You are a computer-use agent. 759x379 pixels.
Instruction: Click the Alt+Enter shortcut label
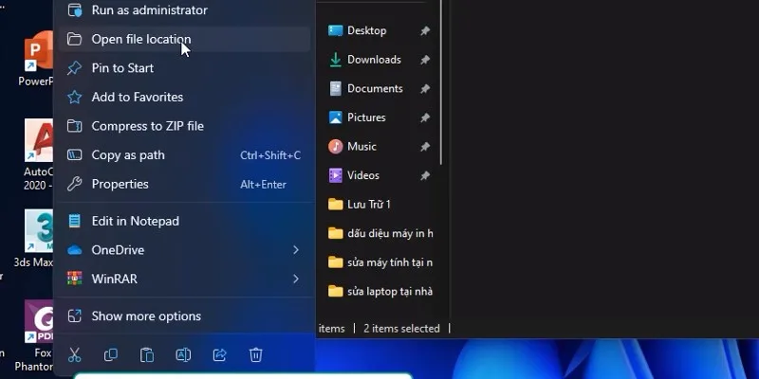tap(264, 185)
